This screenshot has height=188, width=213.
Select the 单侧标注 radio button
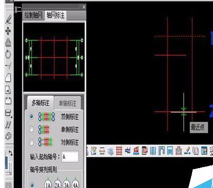click(x=31, y=129)
